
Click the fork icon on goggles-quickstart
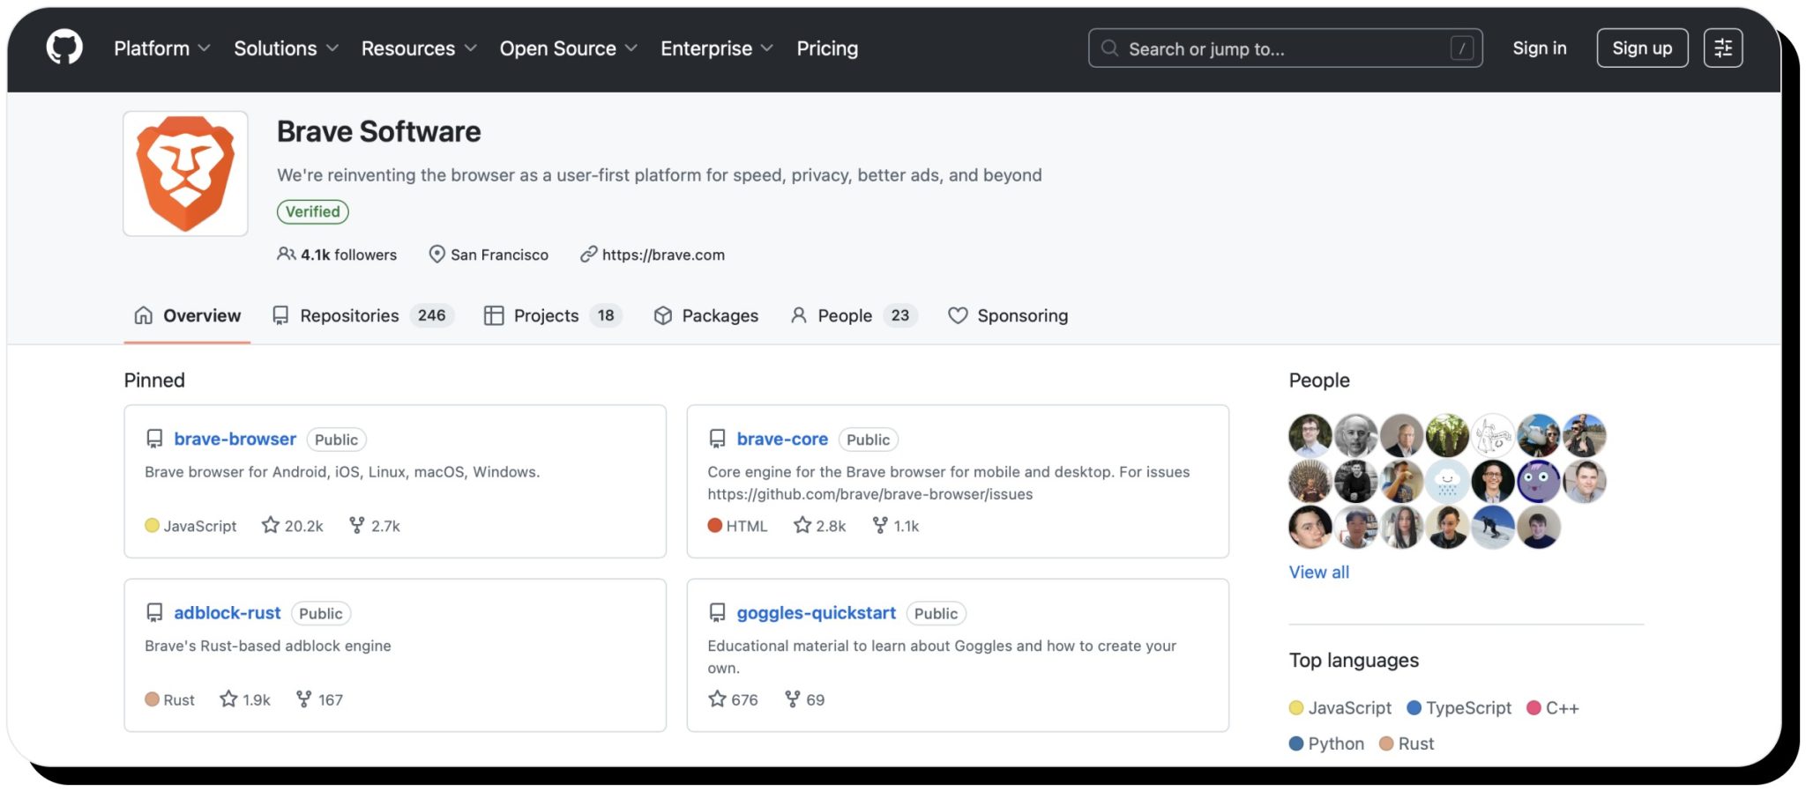(792, 699)
